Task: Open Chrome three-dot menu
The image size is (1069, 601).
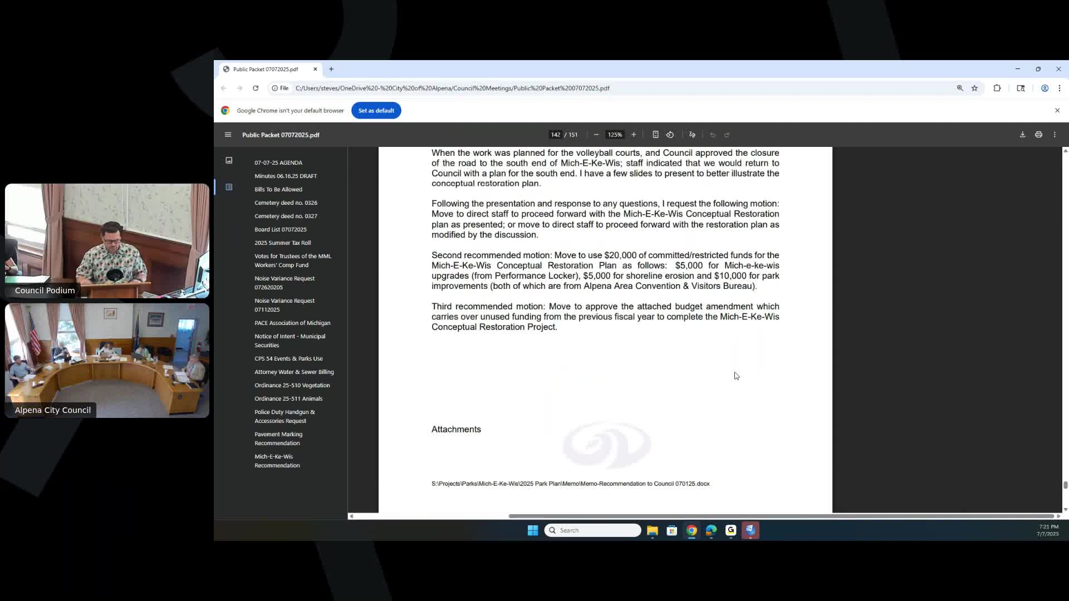Action: [x=1059, y=88]
